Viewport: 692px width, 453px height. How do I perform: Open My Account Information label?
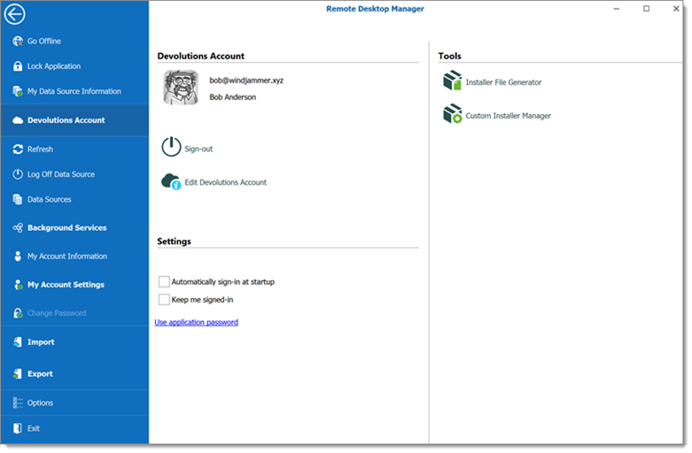tap(67, 257)
